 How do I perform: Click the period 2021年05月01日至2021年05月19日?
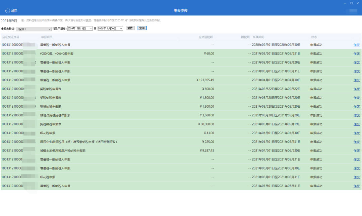(276, 124)
